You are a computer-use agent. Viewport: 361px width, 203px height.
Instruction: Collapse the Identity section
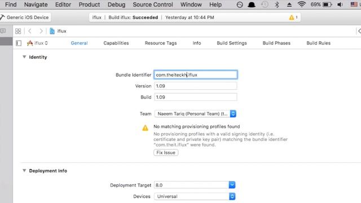24,57
